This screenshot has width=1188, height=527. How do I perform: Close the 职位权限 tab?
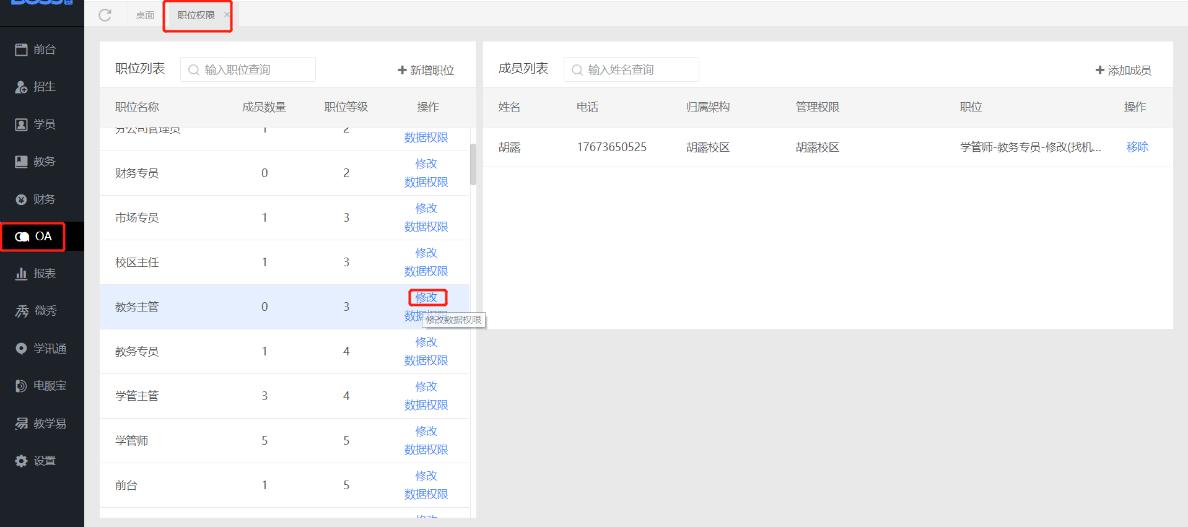tap(227, 15)
